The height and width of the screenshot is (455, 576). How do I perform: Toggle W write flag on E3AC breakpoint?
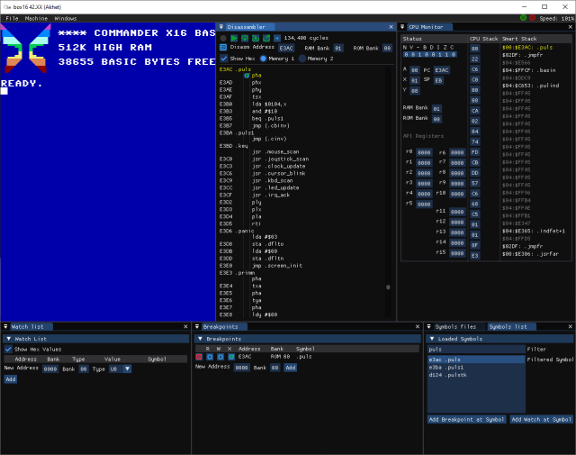[x=220, y=357]
